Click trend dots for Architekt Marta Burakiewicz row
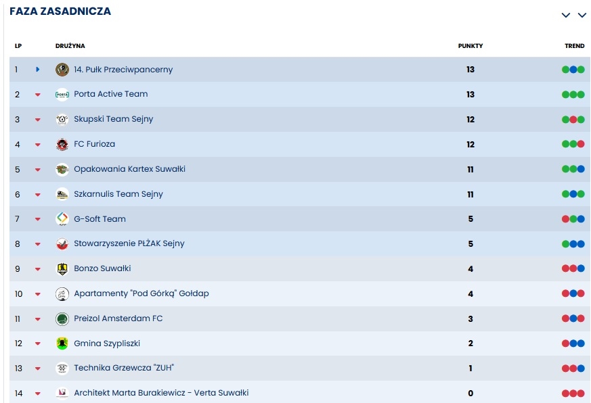This screenshot has height=403, width=591. click(573, 394)
